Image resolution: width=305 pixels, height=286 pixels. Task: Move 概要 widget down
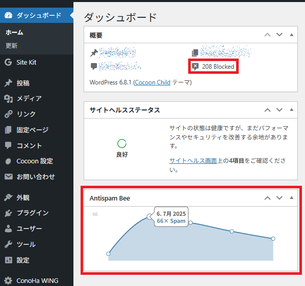coord(279,35)
